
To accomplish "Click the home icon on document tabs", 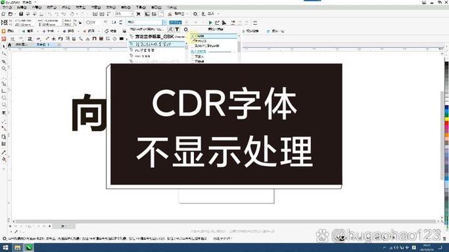I will pos(9,45).
